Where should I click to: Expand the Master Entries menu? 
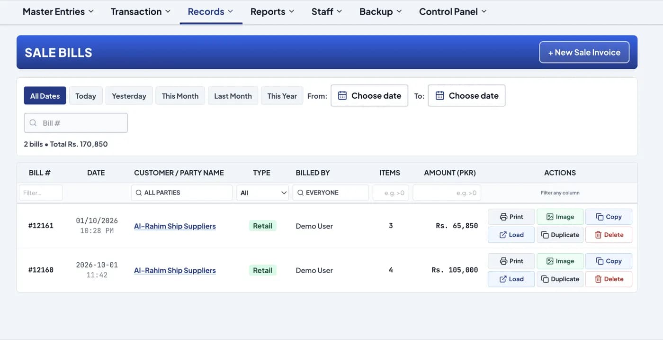pos(58,11)
